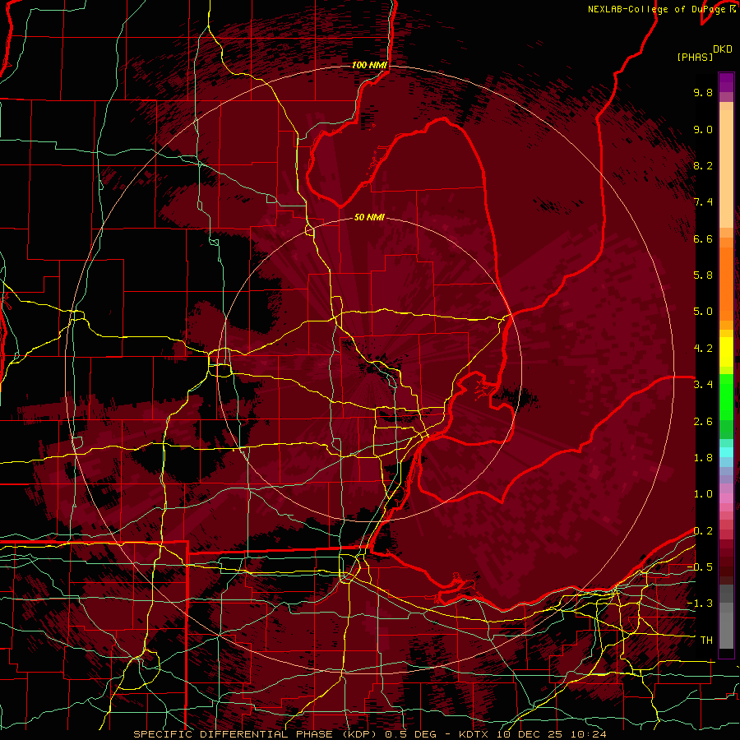Screen dimensions: 740x740
Task: Click the 3.4 scale value
Action: [x=703, y=385]
